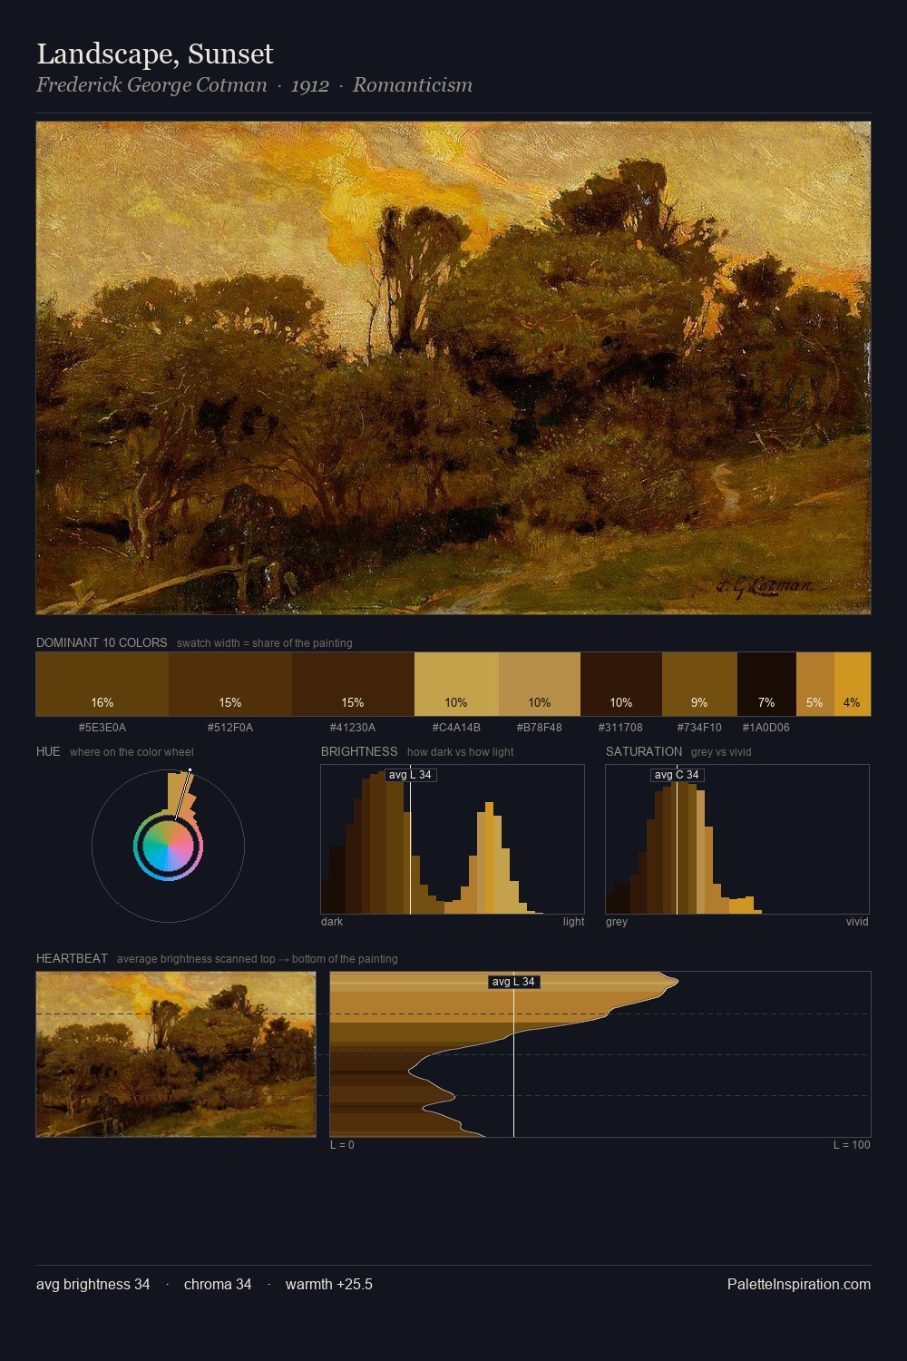Click the heartbeat brightness profile chart
The image size is (907, 1361).
pos(600,1054)
